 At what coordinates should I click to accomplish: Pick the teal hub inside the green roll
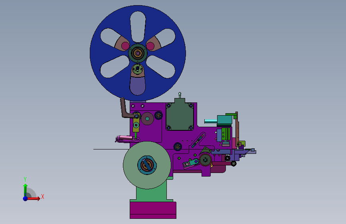pos(147,165)
